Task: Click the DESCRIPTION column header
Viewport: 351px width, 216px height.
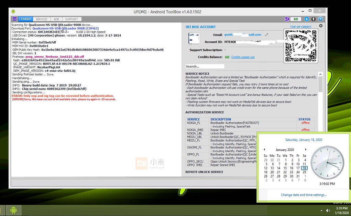Action: coord(221,119)
